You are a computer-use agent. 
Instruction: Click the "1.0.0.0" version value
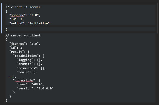click(x=45, y=88)
